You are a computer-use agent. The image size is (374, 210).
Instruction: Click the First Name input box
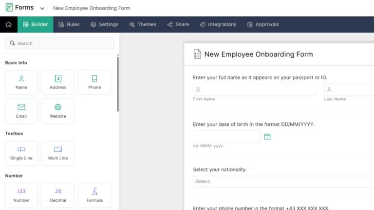(254, 89)
